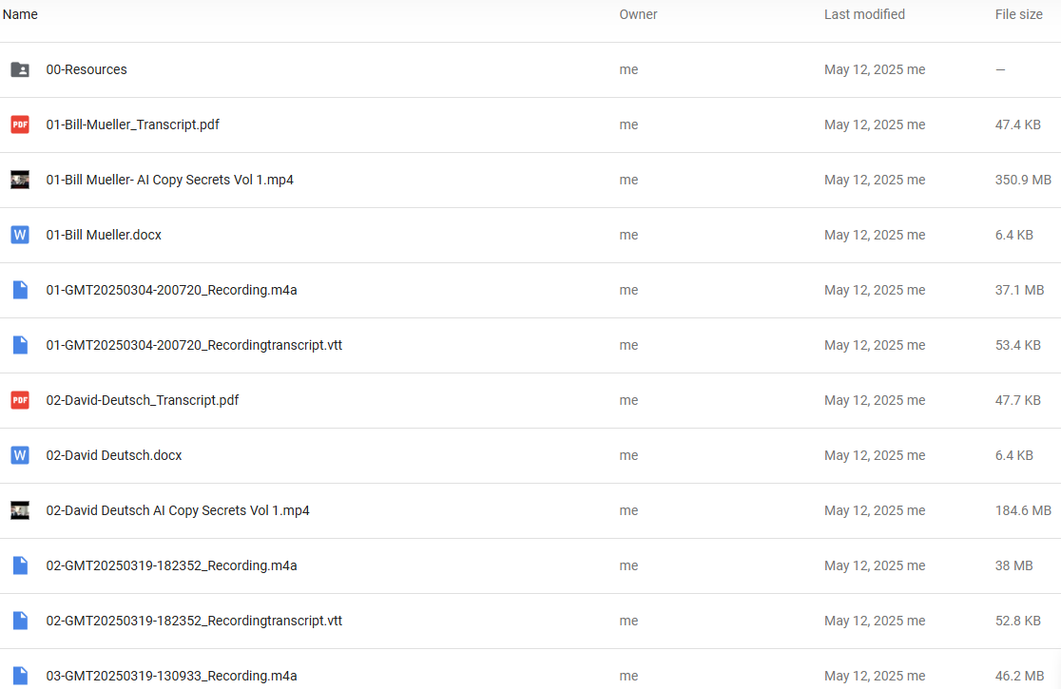Click the Word icon beside 01-Bill Mueller.docx
The height and width of the screenshot is (689, 1061).
click(20, 235)
